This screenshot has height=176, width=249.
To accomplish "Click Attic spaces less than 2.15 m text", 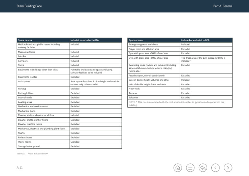I will [x=95, y=83].
